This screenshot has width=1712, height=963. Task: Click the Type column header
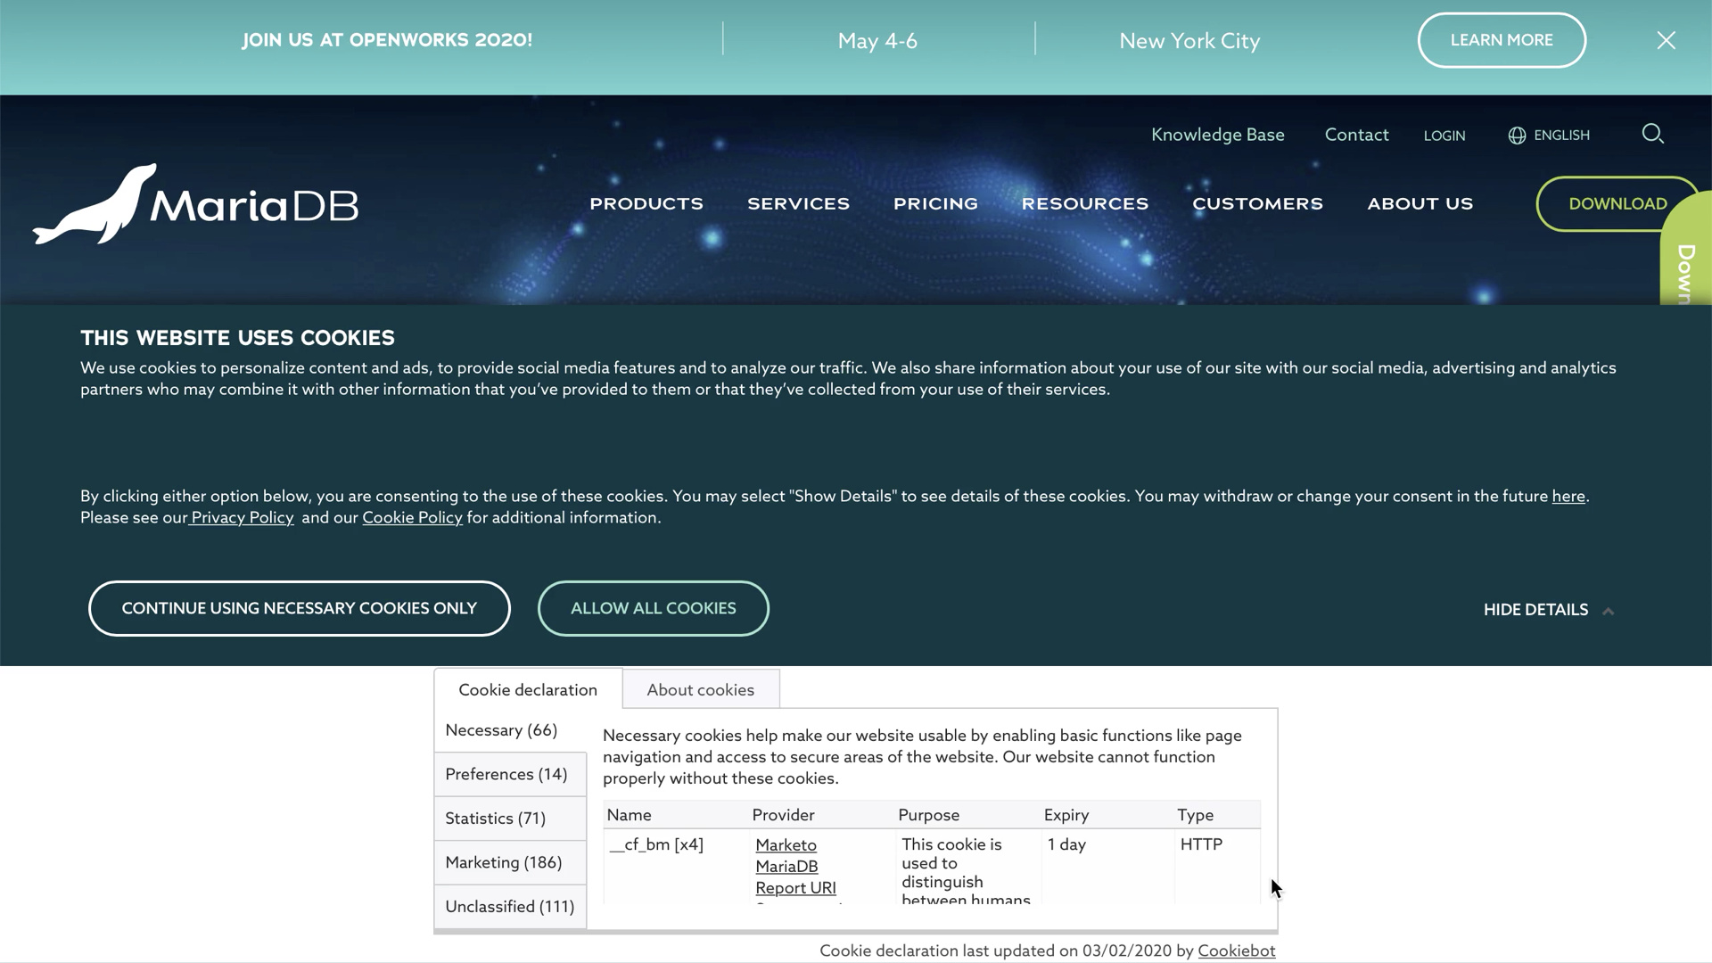pos(1195,815)
